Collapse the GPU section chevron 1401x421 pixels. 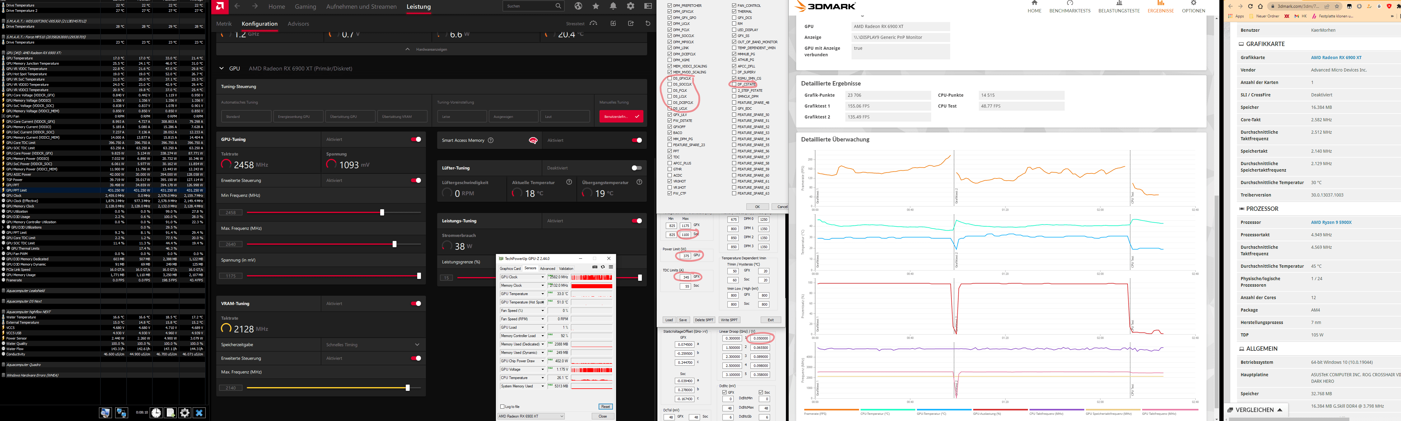tap(221, 68)
